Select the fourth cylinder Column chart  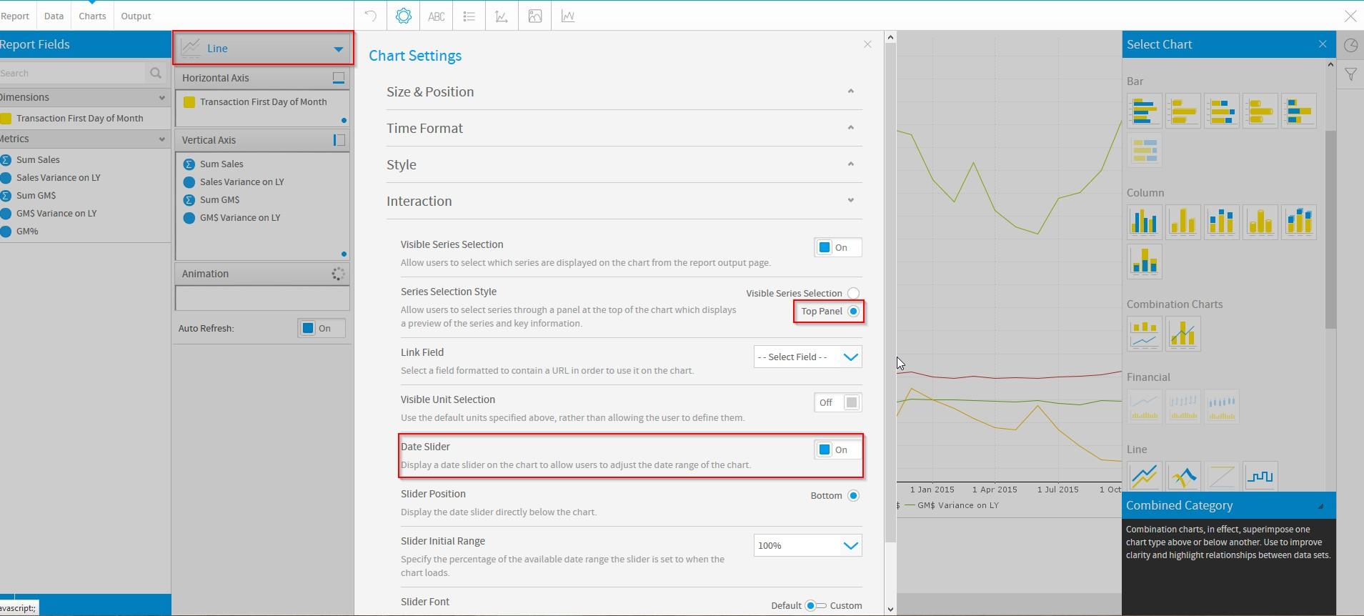(1260, 222)
